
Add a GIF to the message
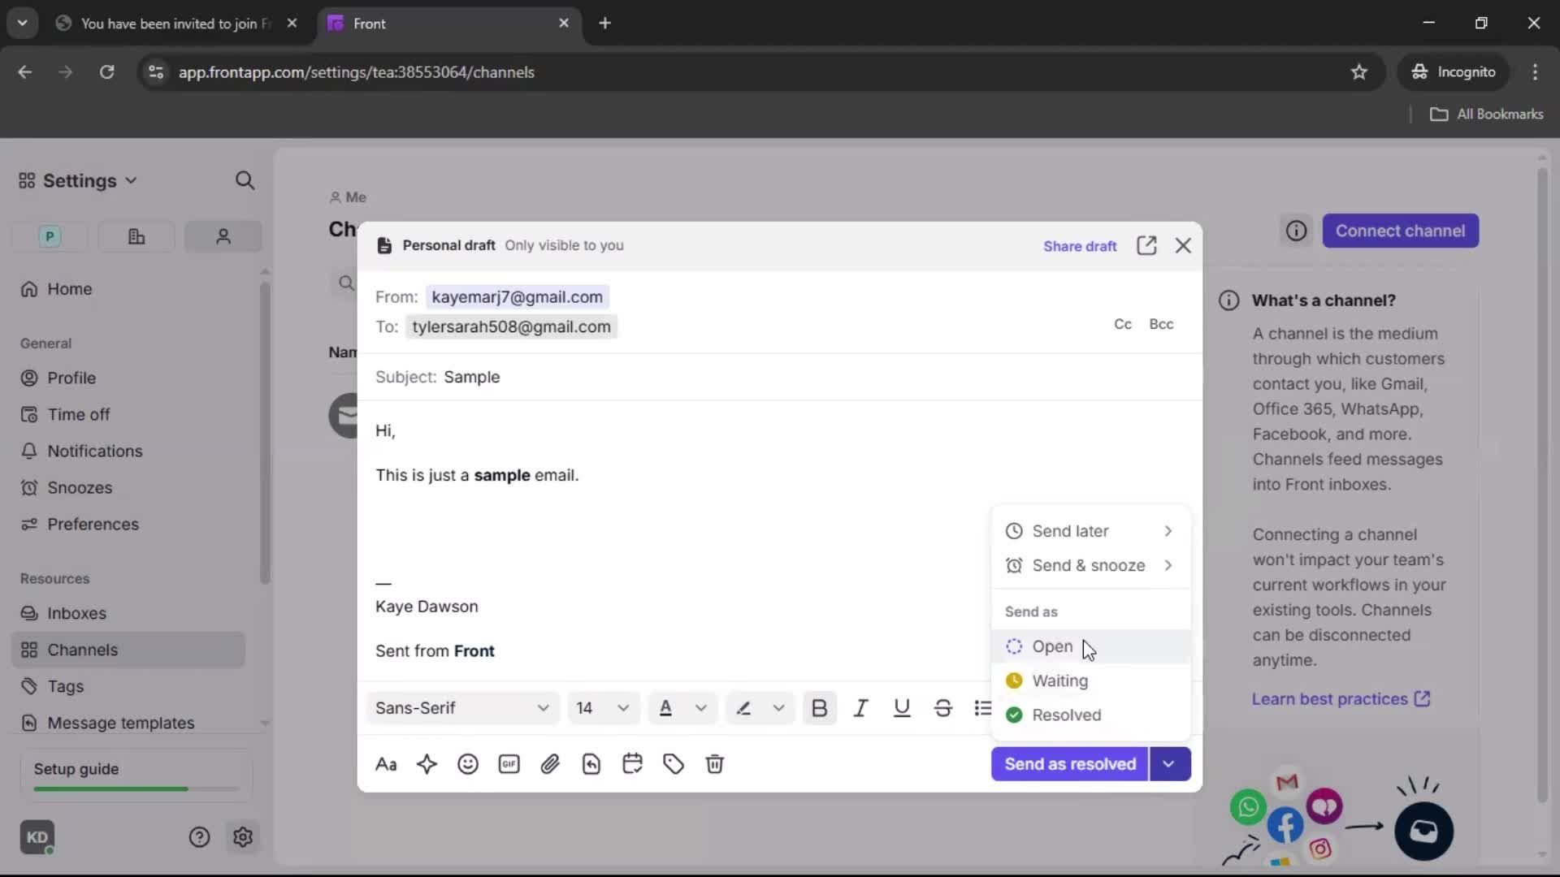pyautogui.click(x=509, y=764)
